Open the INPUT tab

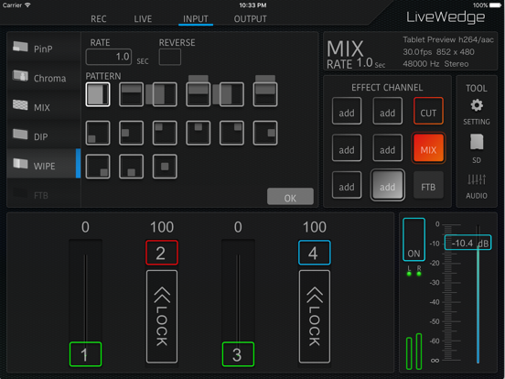(x=196, y=19)
